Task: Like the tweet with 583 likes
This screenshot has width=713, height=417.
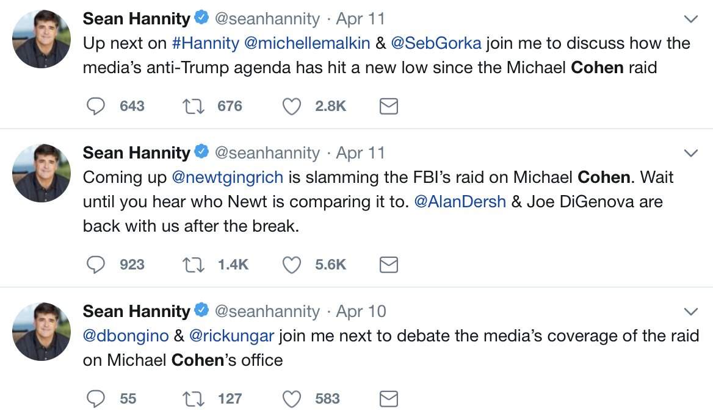Action: pos(292,399)
